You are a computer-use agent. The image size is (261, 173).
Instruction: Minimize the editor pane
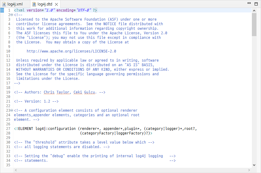pyautogui.click(x=249, y=3)
